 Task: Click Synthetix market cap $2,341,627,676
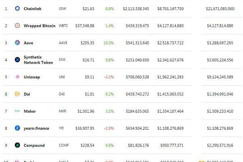point(171,60)
